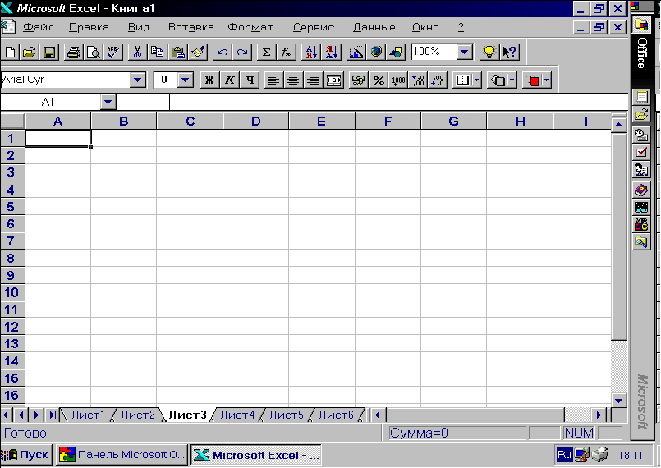Open Tip Wizard light bulb icon

489,53
